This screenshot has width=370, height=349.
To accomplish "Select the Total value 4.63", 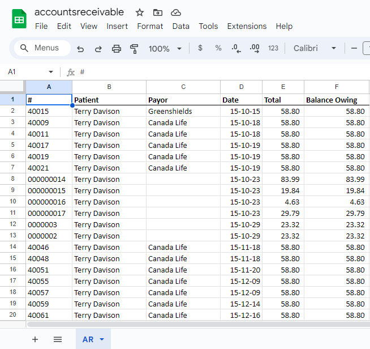I will pos(283,202).
